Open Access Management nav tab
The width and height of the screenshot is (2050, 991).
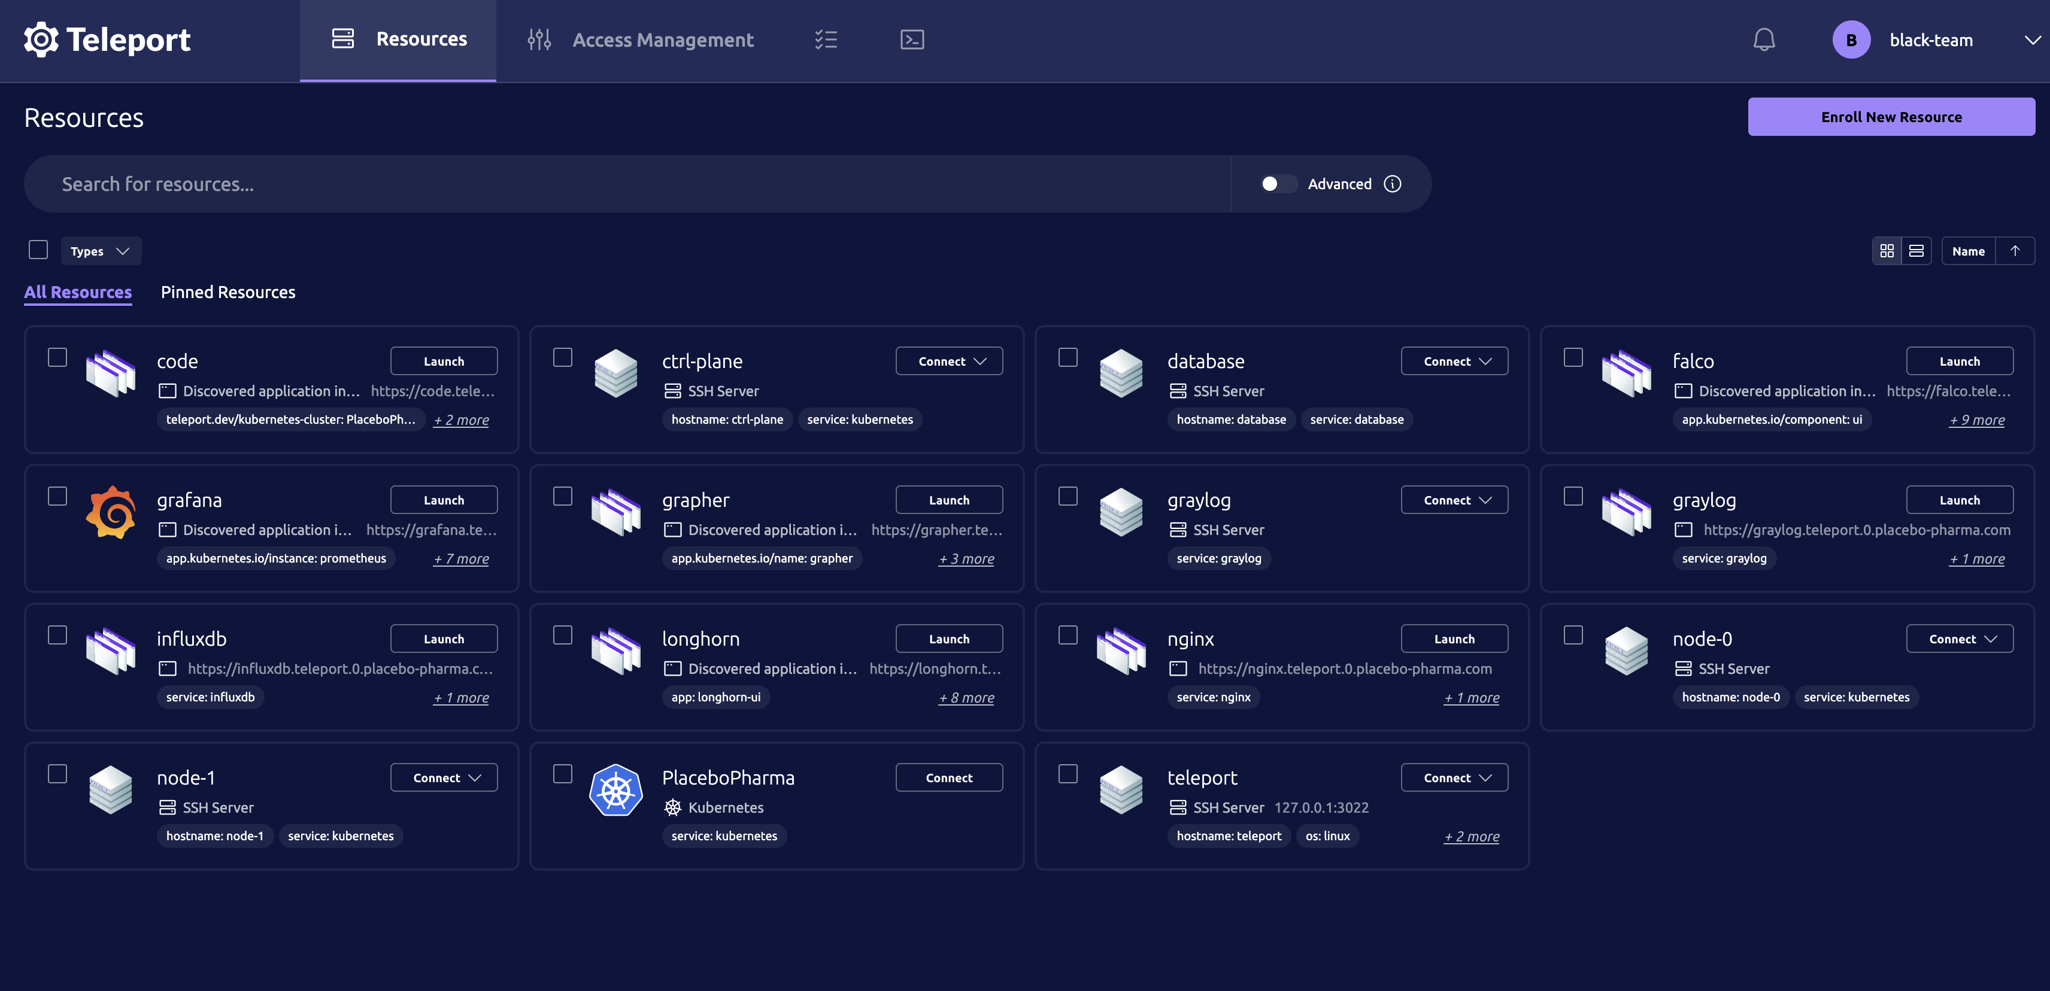[641, 39]
